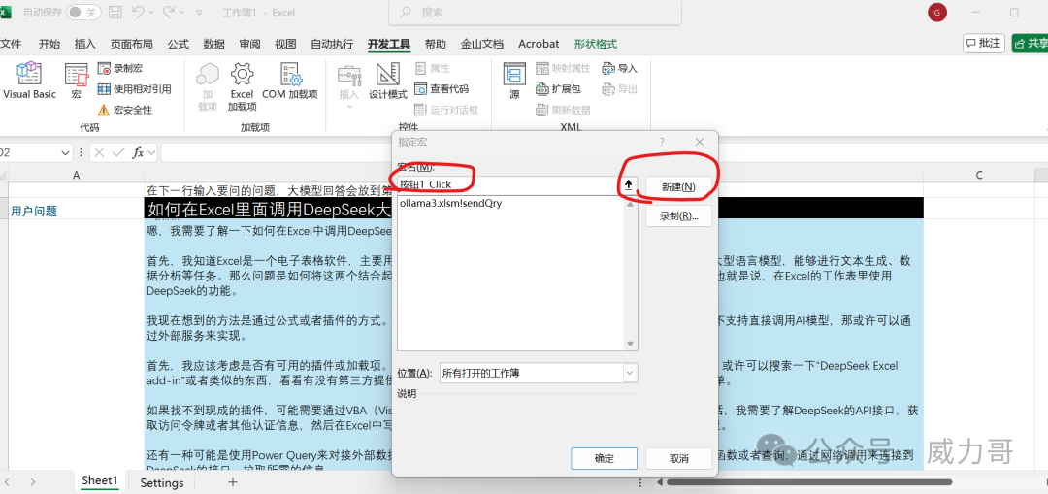The width and height of the screenshot is (1048, 494).
Task: Switch to the 自动执行 tab
Action: (332, 44)
